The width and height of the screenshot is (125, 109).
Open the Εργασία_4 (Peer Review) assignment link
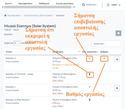[x=17, y=100]
